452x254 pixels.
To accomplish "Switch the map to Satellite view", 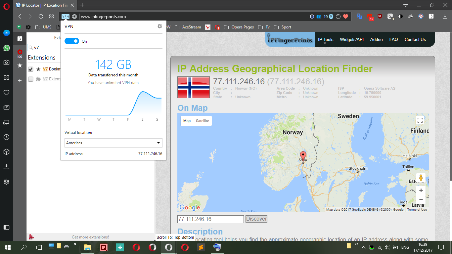I will click(203, 121).
